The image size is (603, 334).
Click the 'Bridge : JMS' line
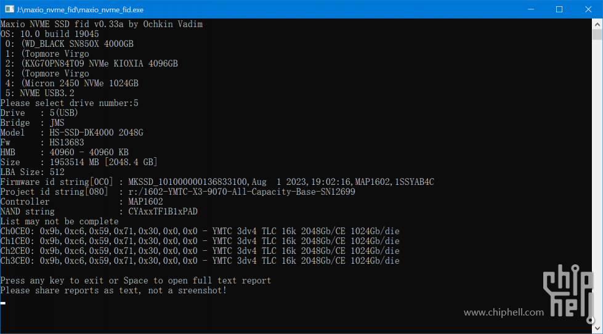click(x=32, y=123)
